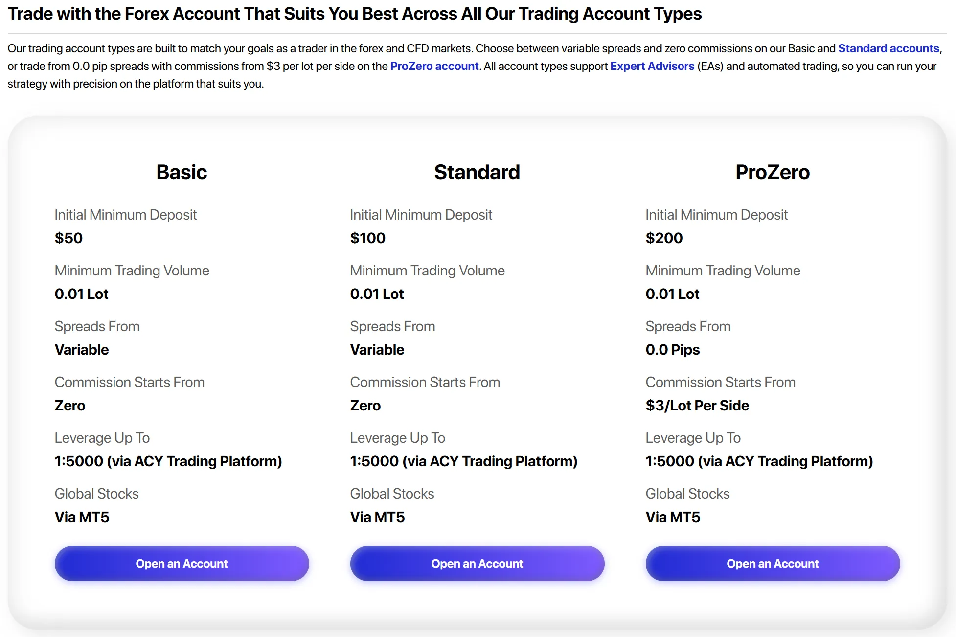956x637 pixels.
Task: Click the $100 deposit value in Standard
Action: (x=368, y=238)
